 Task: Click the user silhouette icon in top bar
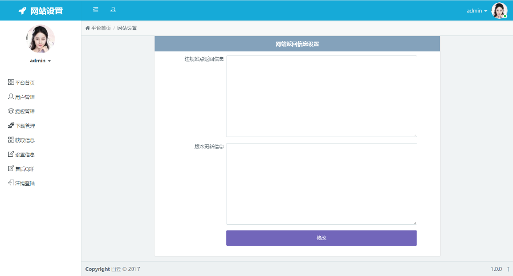coord(113,10)
